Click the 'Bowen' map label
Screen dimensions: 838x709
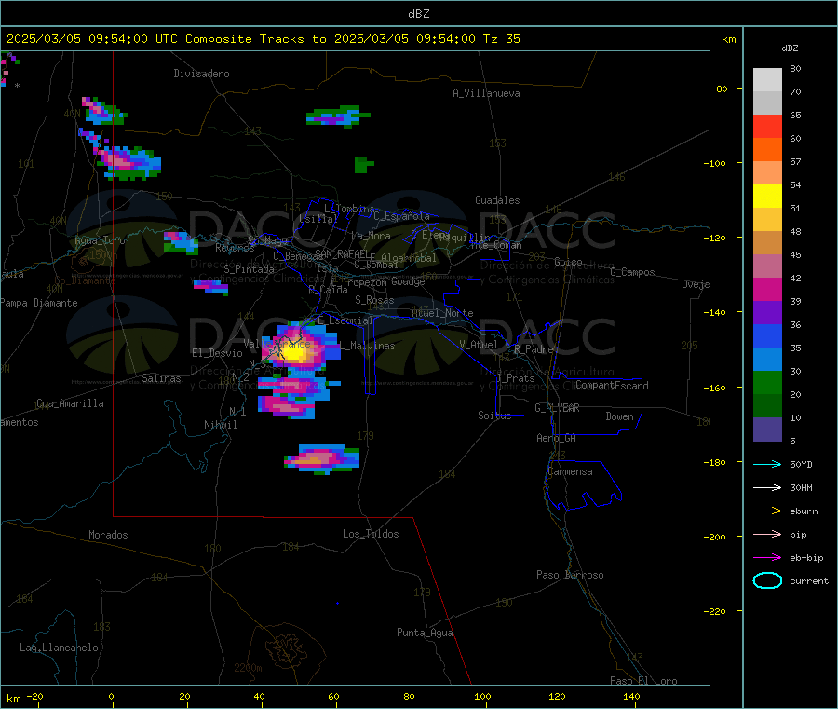pos(620,416)
